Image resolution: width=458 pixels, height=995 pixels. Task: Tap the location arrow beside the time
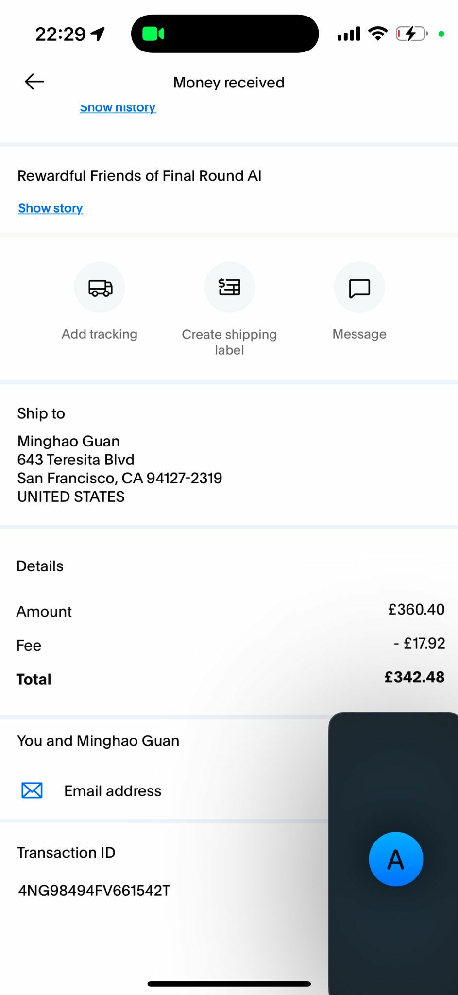[x=98, y=34]
